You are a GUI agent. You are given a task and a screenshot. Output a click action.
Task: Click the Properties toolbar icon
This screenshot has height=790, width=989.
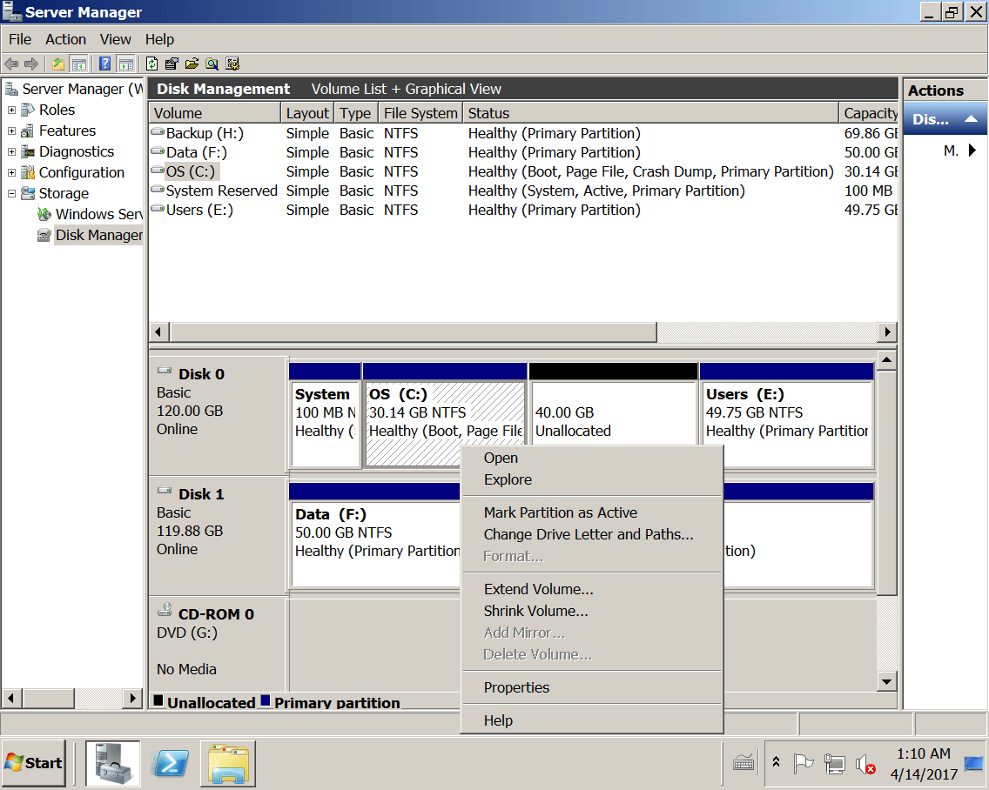(x=172, y=64)
